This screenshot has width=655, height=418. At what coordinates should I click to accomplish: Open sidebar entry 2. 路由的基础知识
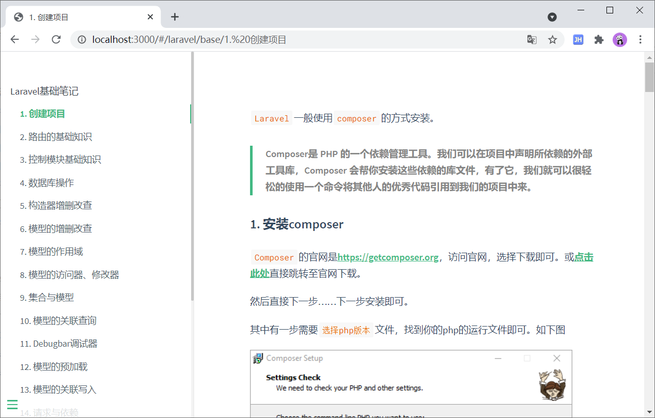(x=59, y=136)
